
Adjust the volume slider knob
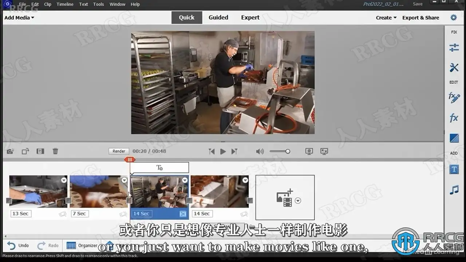288,151
